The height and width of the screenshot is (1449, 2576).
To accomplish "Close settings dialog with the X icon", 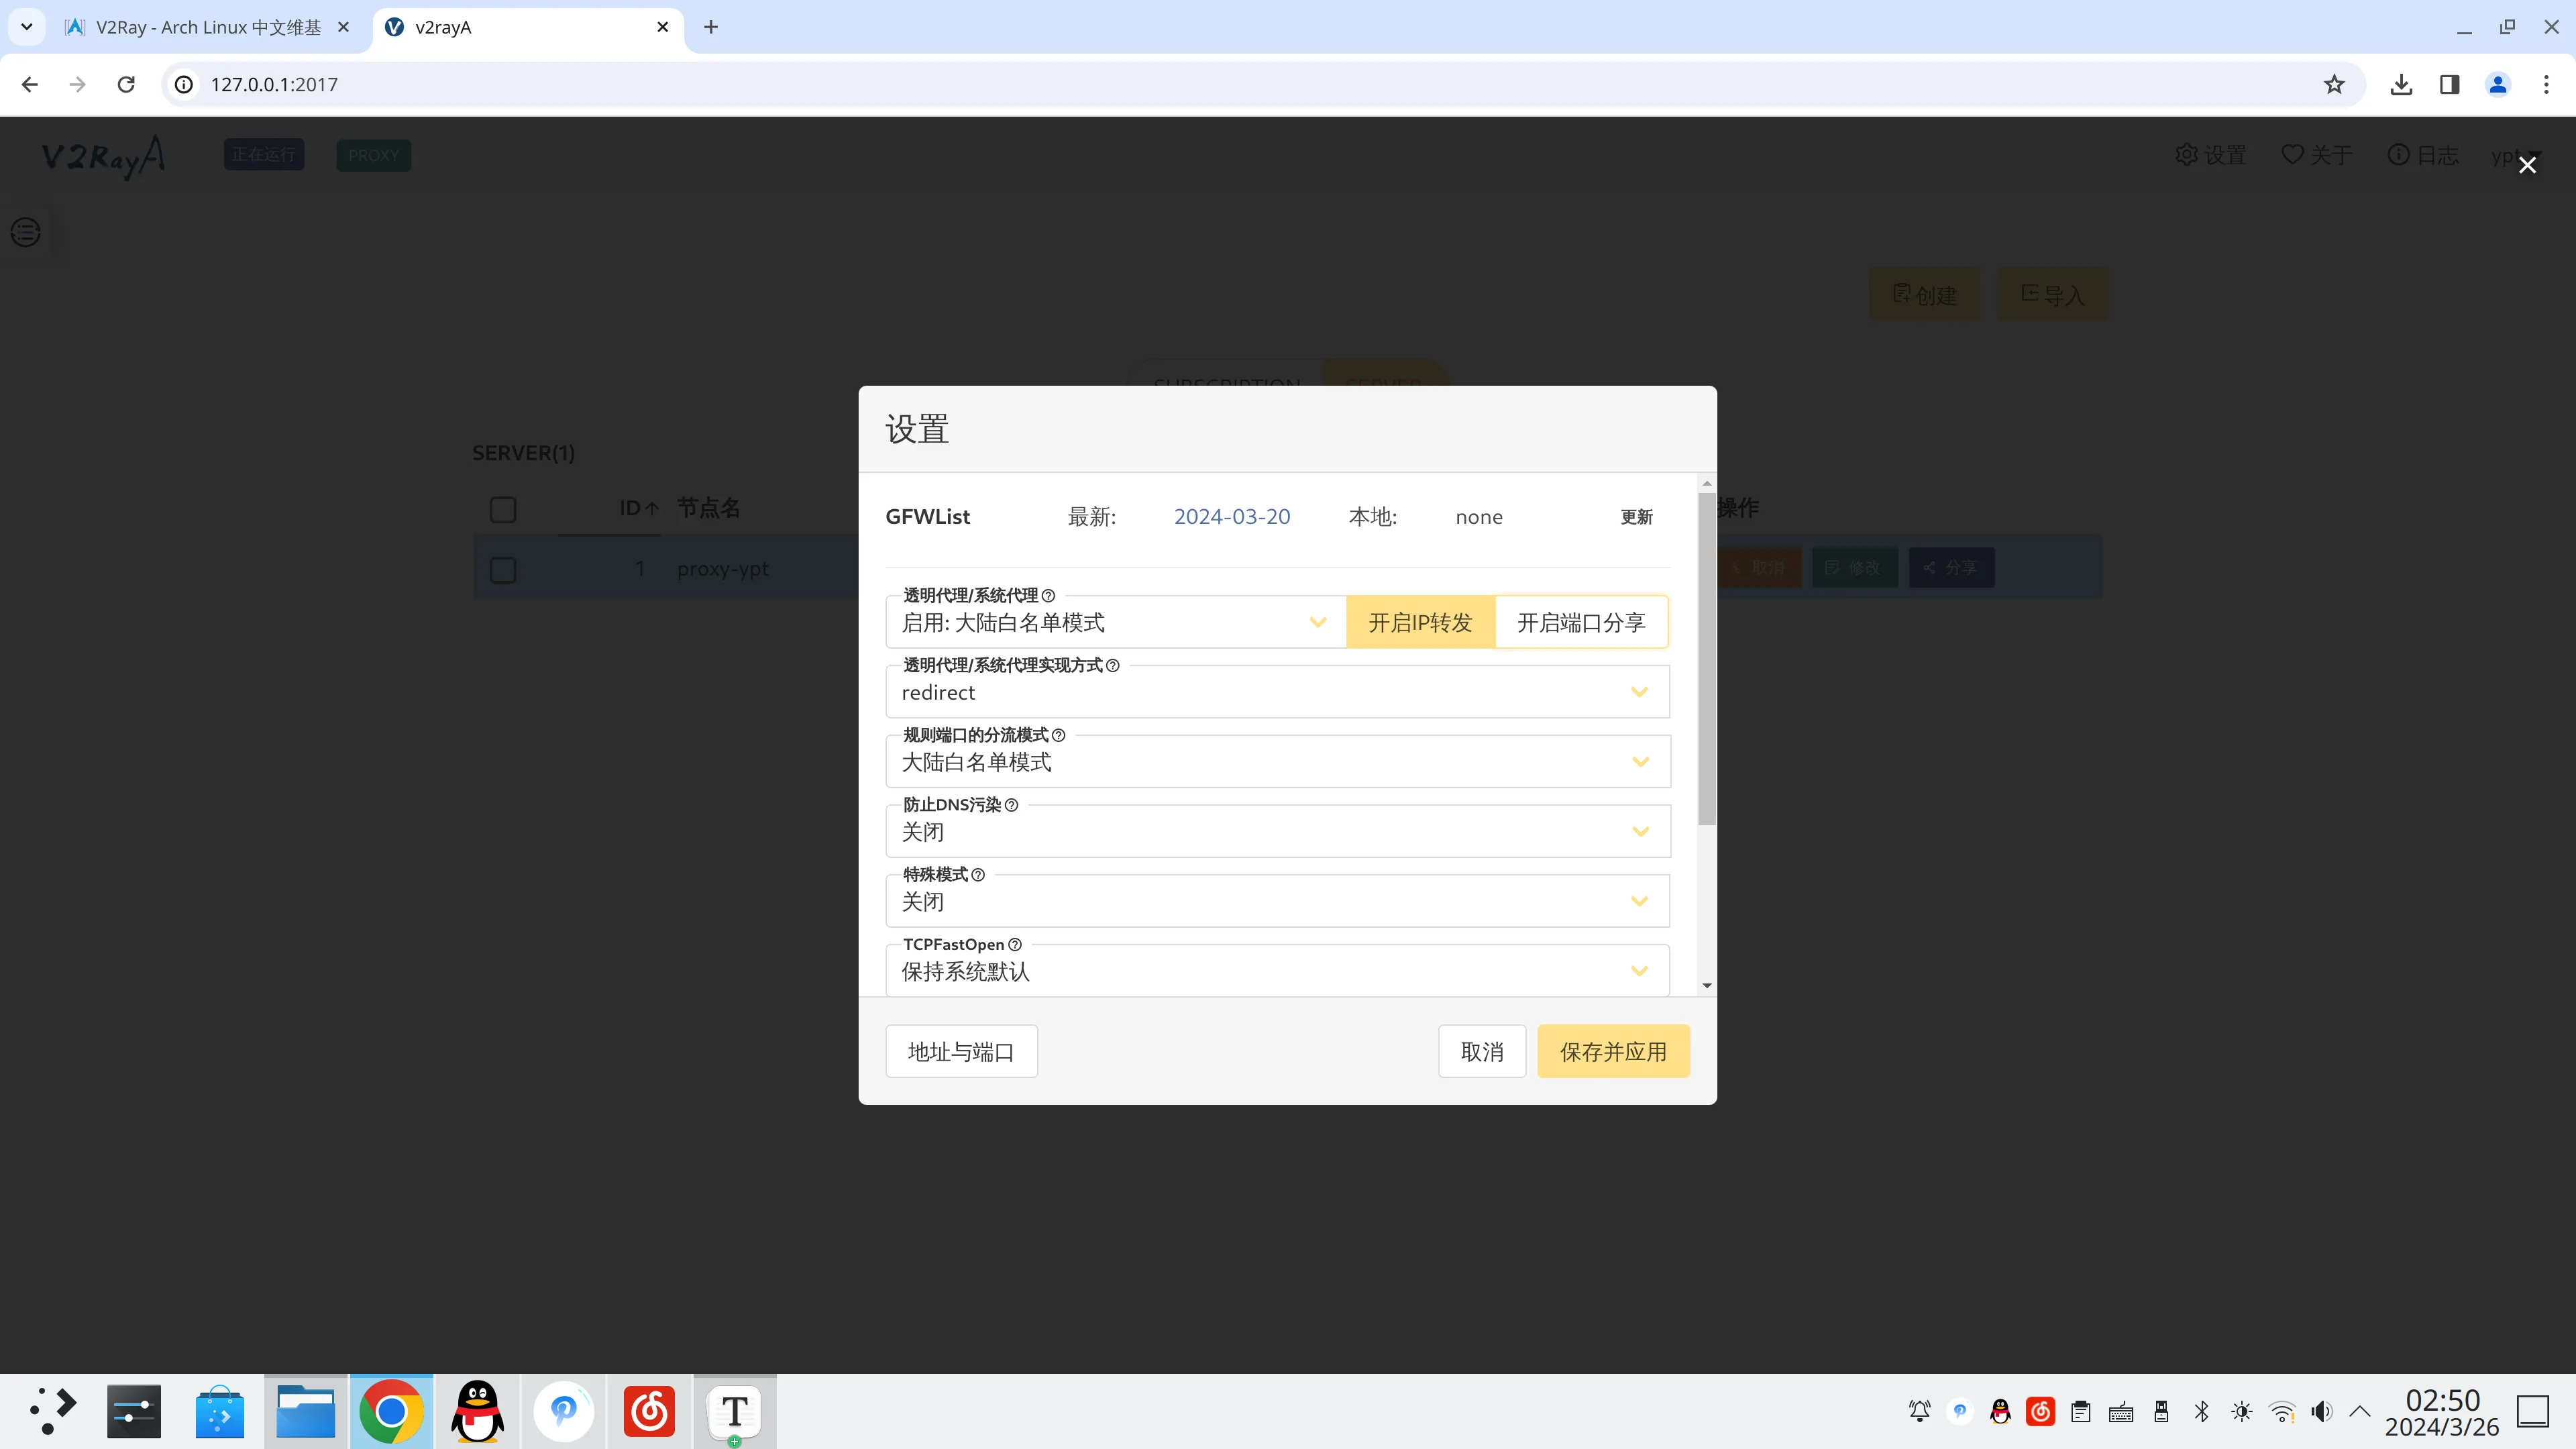I will click(2527, 165).
